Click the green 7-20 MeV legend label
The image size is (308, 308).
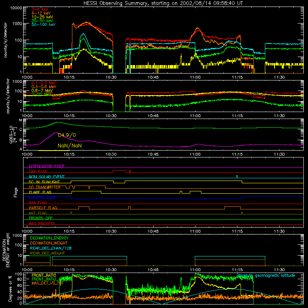point(42,94)
